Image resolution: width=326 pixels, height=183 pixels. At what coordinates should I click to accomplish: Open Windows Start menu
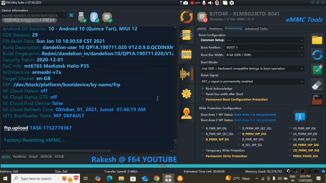[5, 178]
